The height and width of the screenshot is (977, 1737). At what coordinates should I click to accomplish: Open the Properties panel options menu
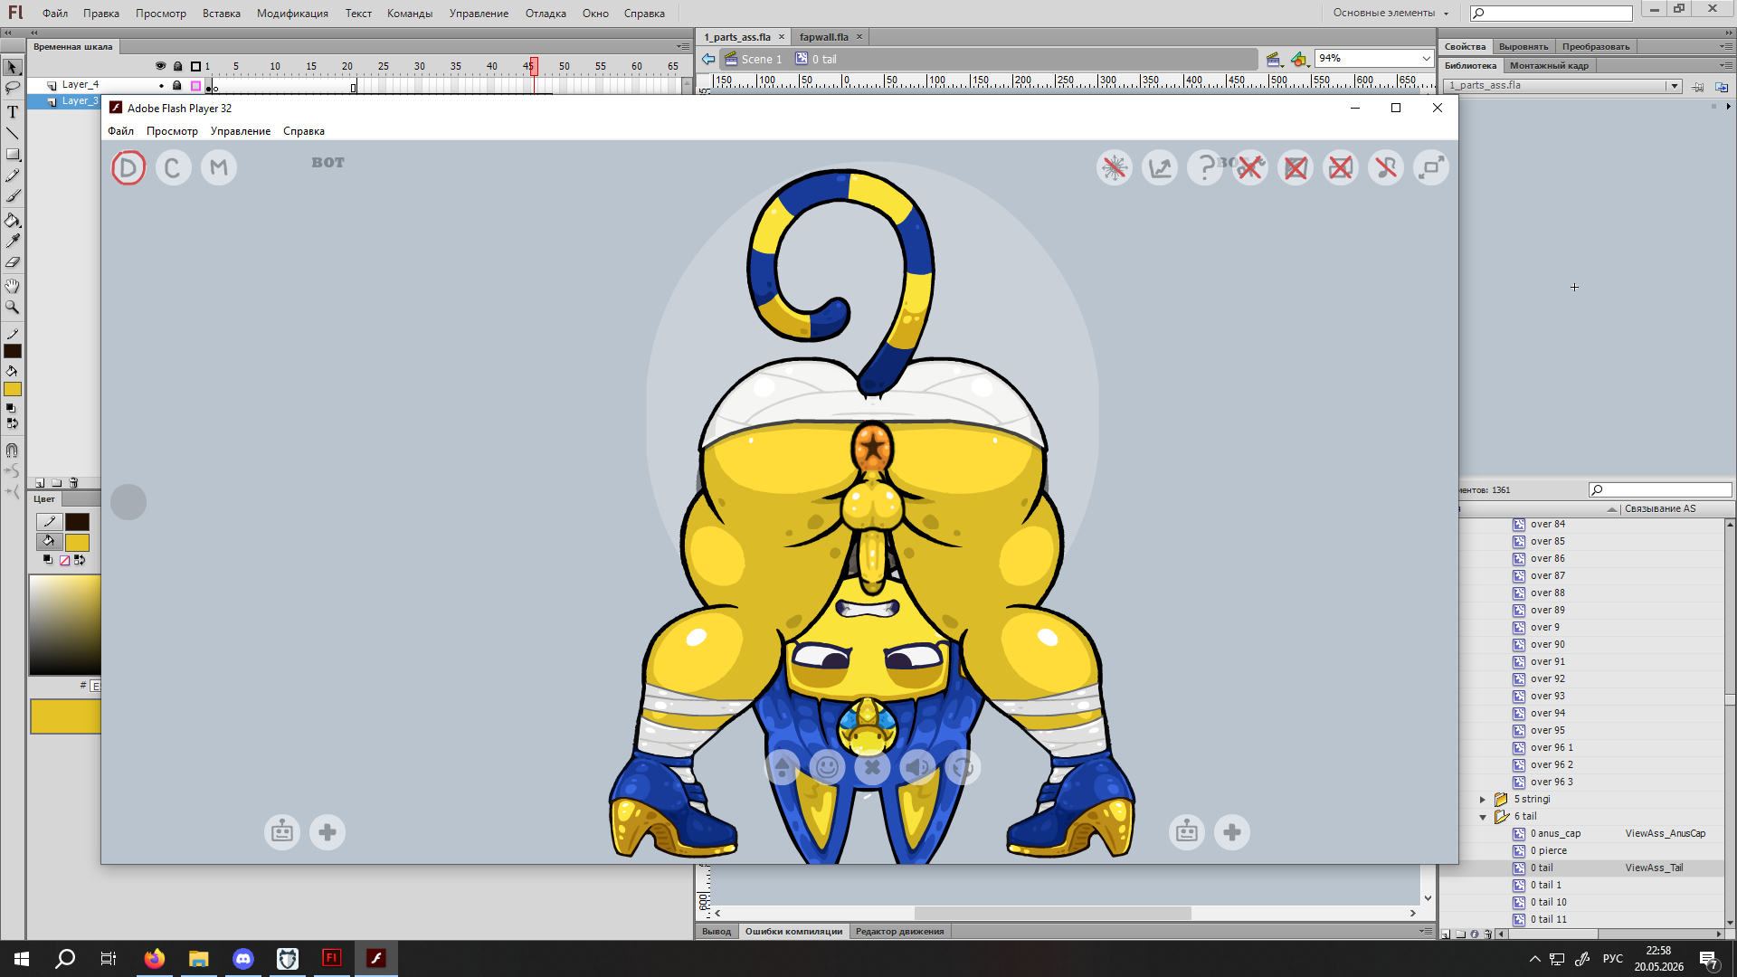tap(1726, 46)
